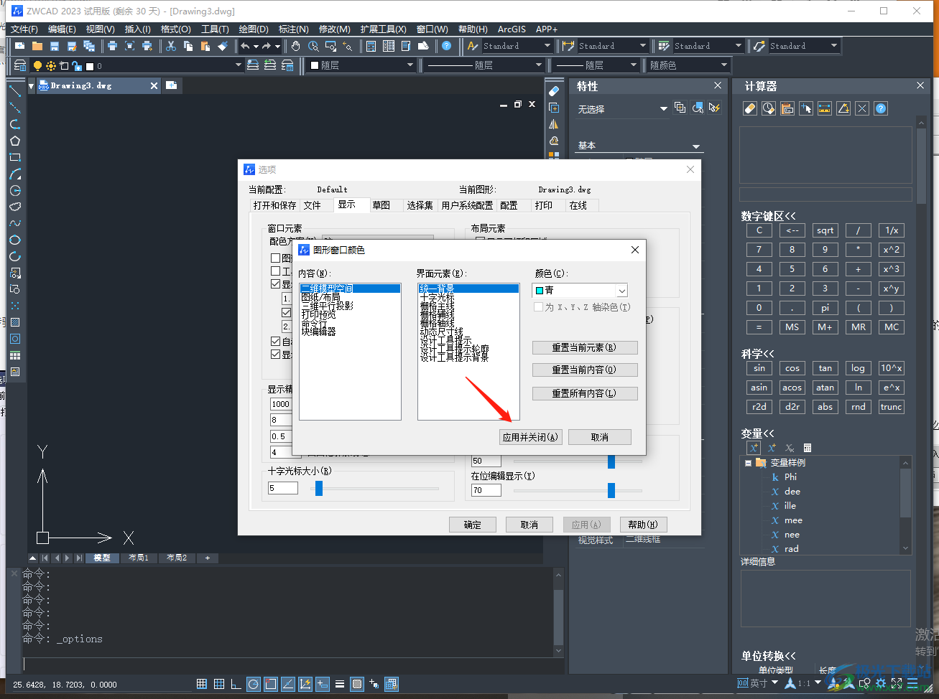The height and width of the screenshot is (699, 939).
Task: Switch to the 草图 tab in Options
Action: [x=381, y=205]
